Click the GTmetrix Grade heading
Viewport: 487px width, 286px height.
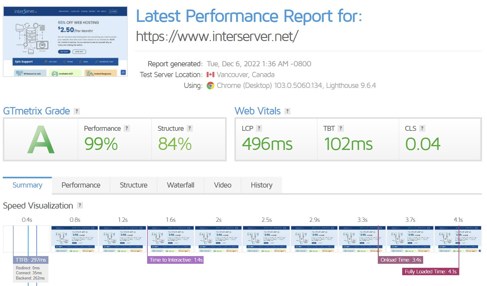click(36, 111)
